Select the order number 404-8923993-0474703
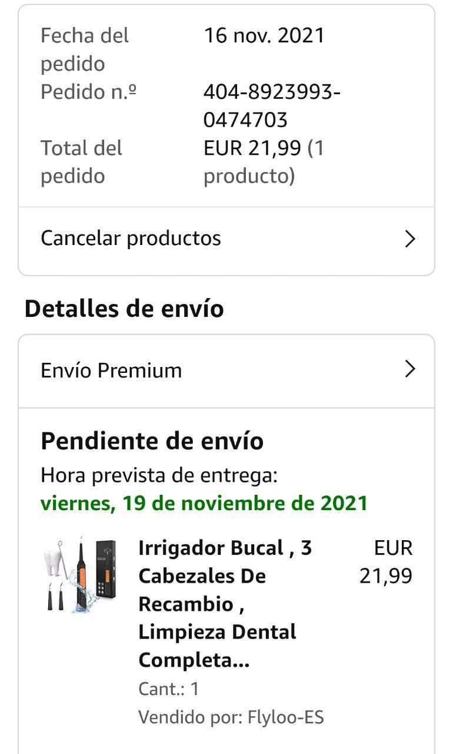 tap(272, 106)
